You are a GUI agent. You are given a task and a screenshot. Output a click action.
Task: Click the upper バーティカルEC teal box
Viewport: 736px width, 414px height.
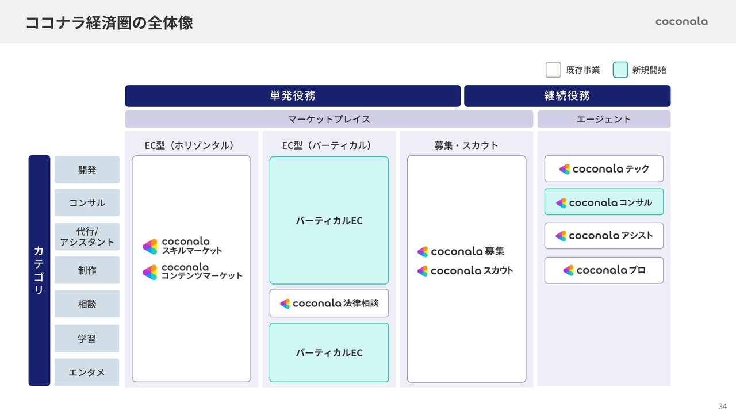pyautogui.click(x=329, y=221)
